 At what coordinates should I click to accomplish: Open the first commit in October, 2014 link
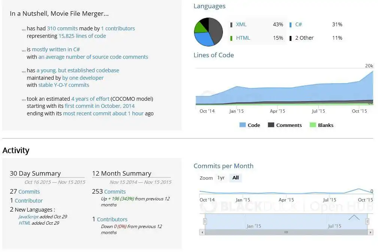point(100,106)
